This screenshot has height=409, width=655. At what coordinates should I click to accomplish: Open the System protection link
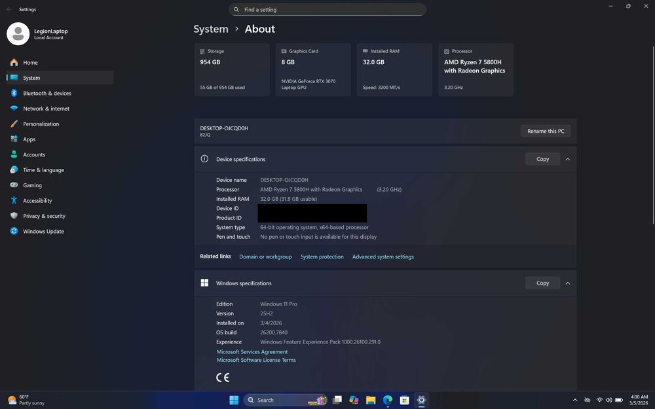[322, 257]
